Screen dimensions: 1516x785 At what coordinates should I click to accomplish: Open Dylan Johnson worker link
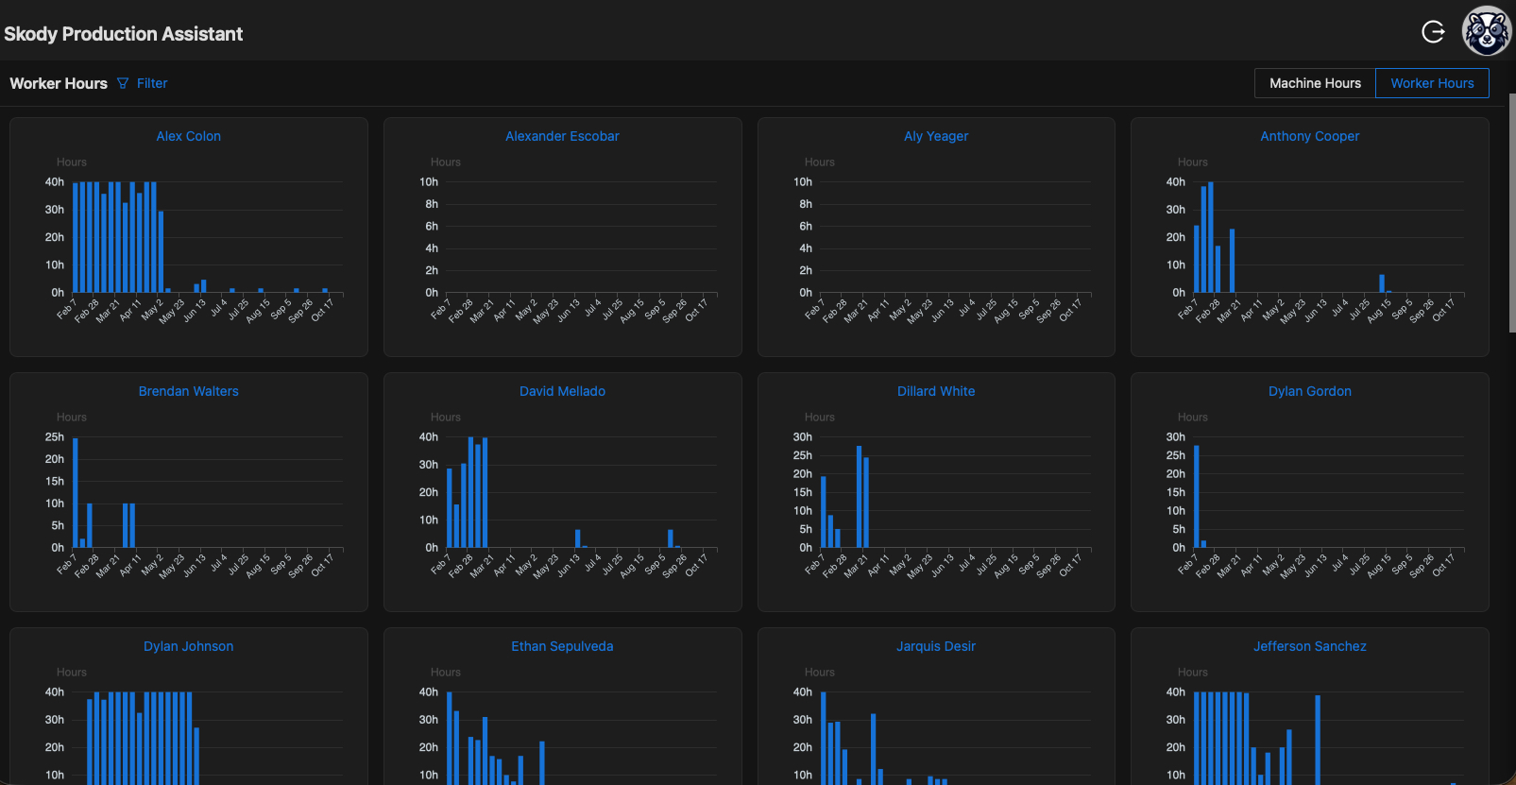pyautogui.click(x=189, y=646)
